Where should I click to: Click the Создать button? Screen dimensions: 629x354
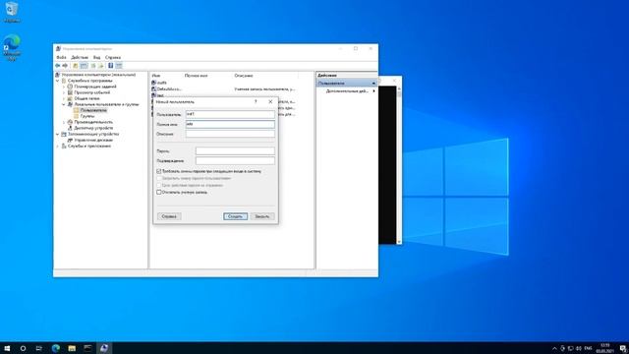pos(235,216)
